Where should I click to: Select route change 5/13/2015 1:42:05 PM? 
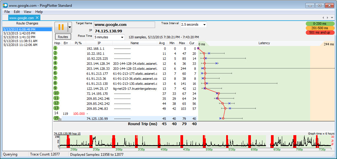[x=27, y=33]
